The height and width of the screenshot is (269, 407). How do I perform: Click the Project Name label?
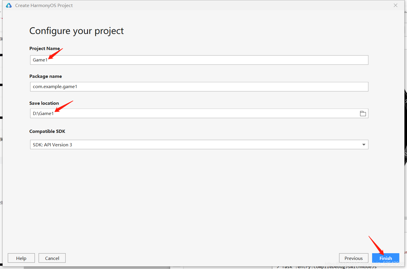(x=45, y=49)
